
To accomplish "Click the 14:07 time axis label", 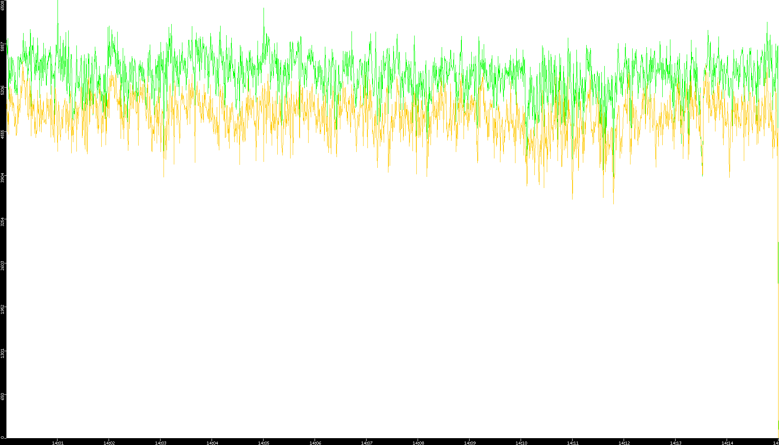I will pyautogui.click(x=367, y=443).
